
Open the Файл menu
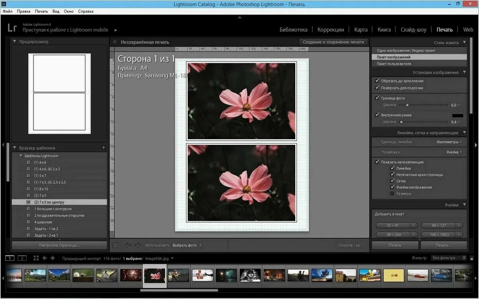(8, 11)
